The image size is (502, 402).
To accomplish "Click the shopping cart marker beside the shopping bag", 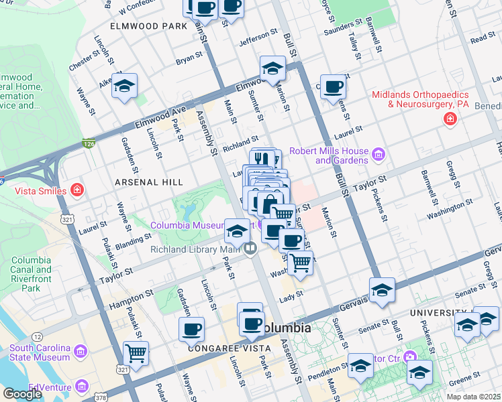I will point(283,214).
